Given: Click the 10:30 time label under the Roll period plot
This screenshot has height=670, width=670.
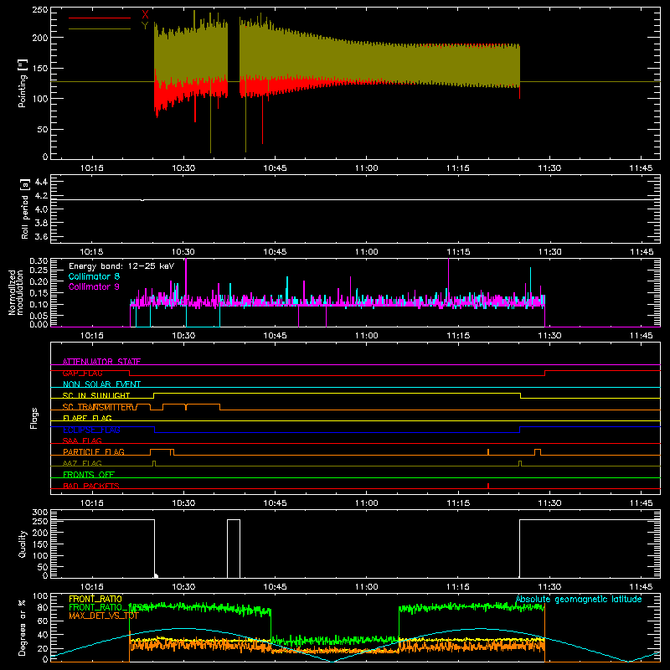Looking at the screenshot, I should coord(183,252).
